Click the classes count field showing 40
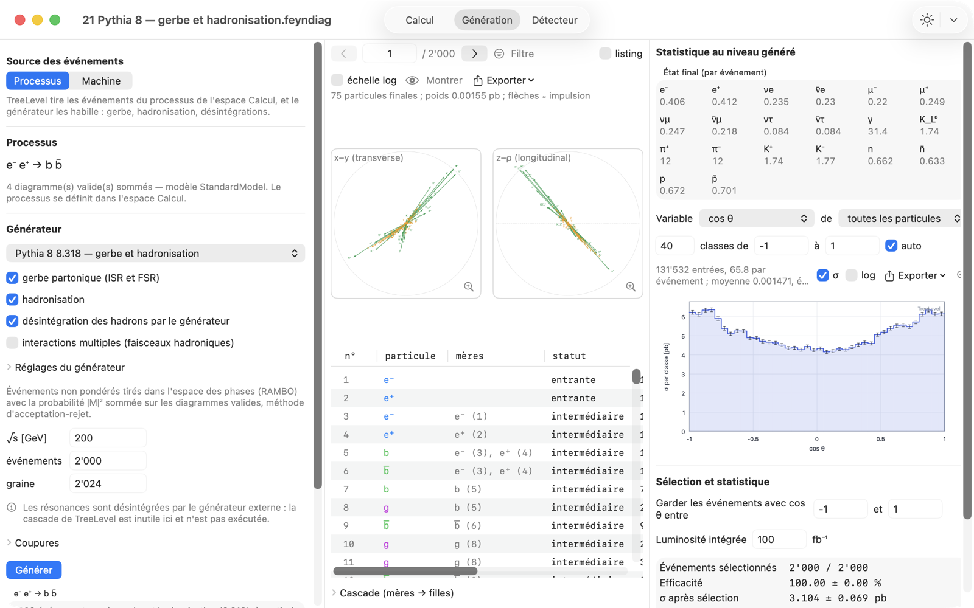This screenshot has width=974, height=608. coord(674,246)
